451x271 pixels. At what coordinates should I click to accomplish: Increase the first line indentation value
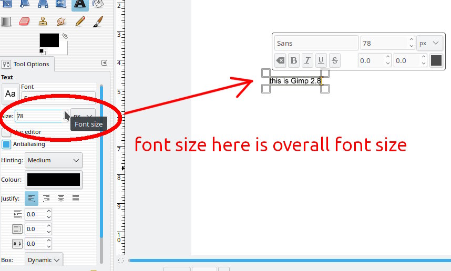49,211
